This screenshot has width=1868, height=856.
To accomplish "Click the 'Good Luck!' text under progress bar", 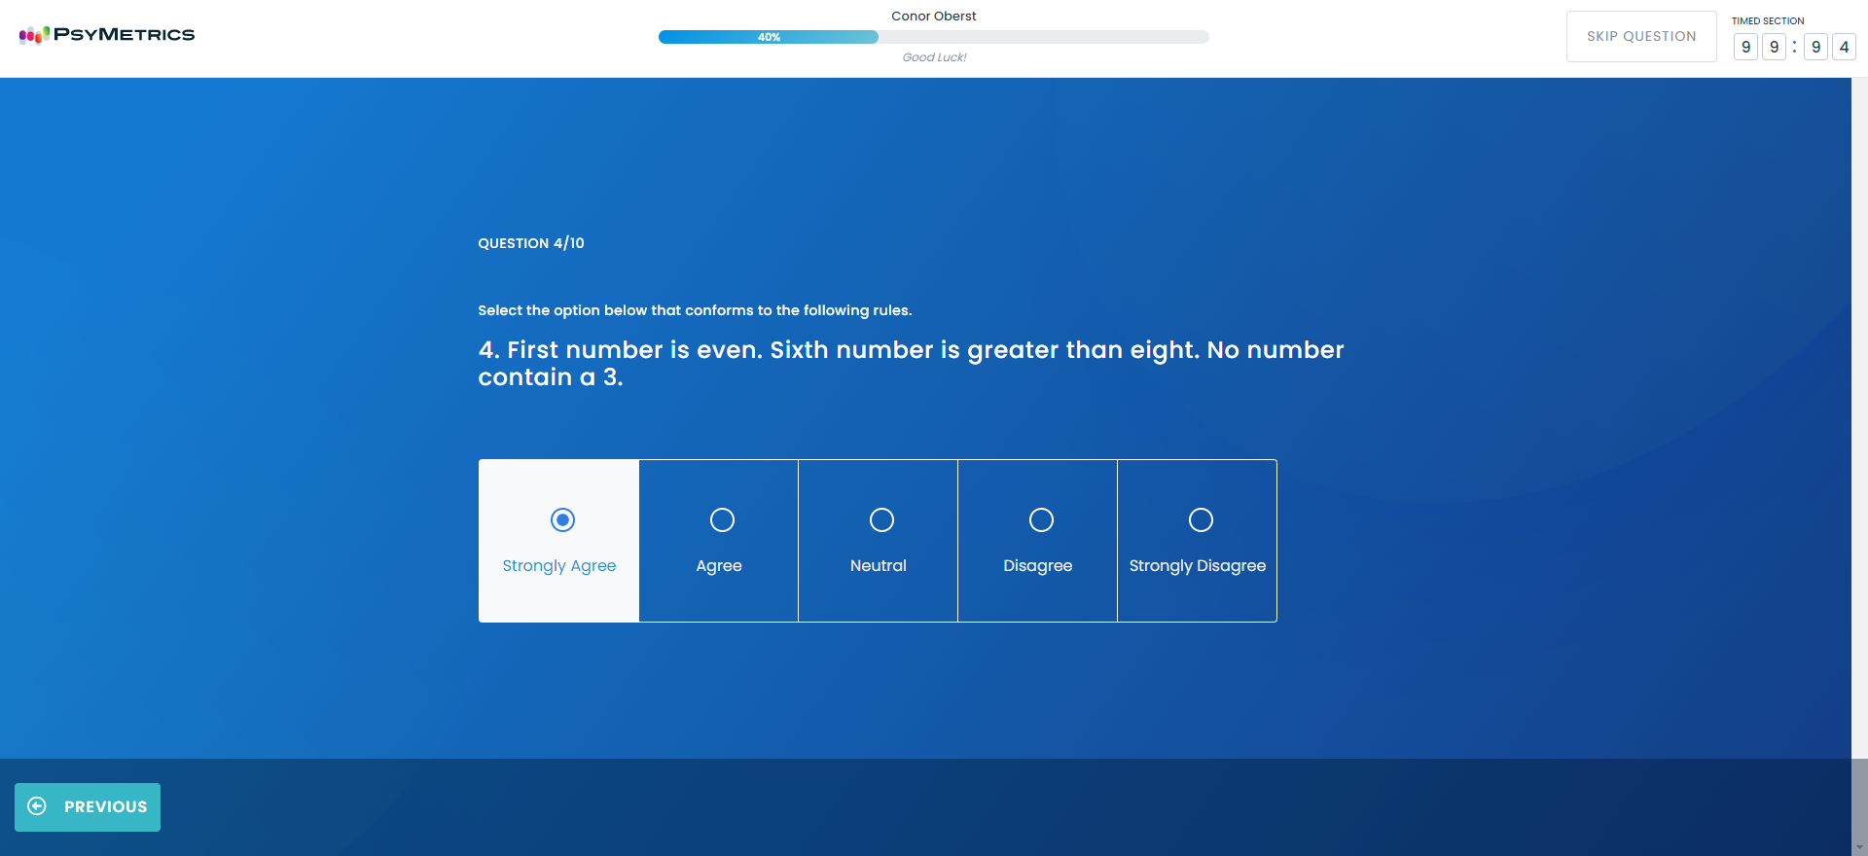I will coord(934,57).
